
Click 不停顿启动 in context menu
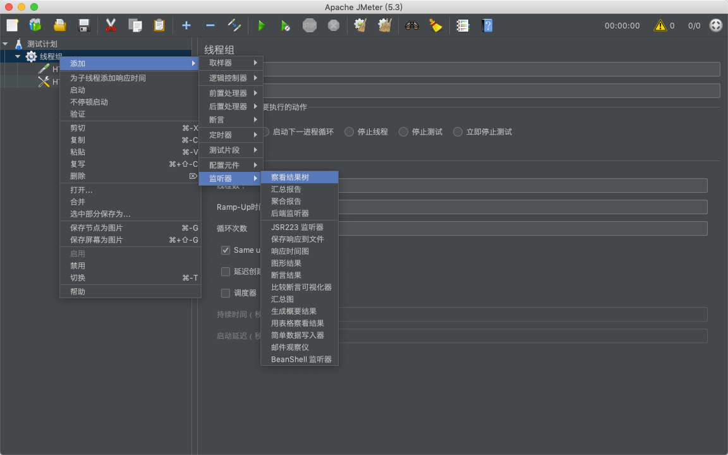click(x=130, y=102)
